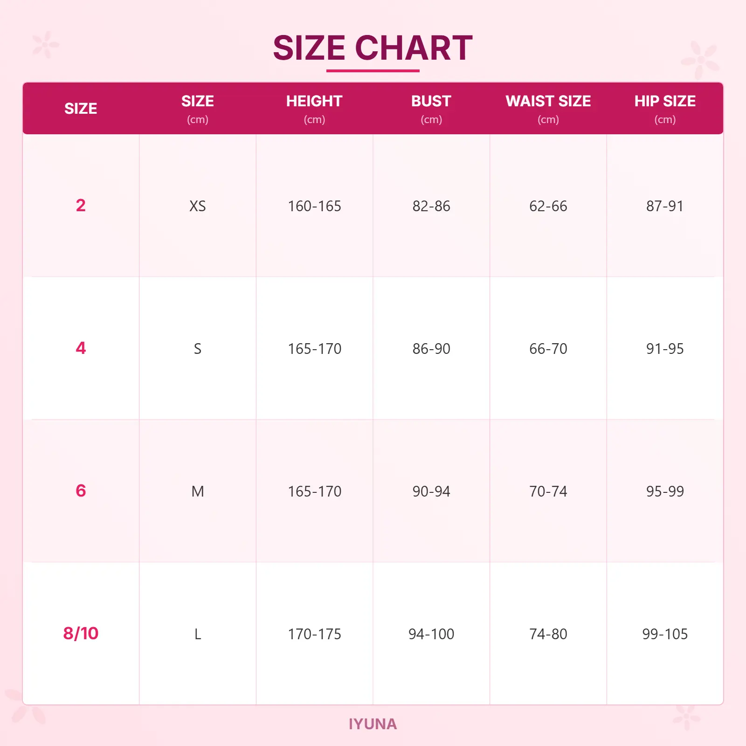Click the 99-105 hip value
The image size is (746, 746).
click(x=665, y=634)
